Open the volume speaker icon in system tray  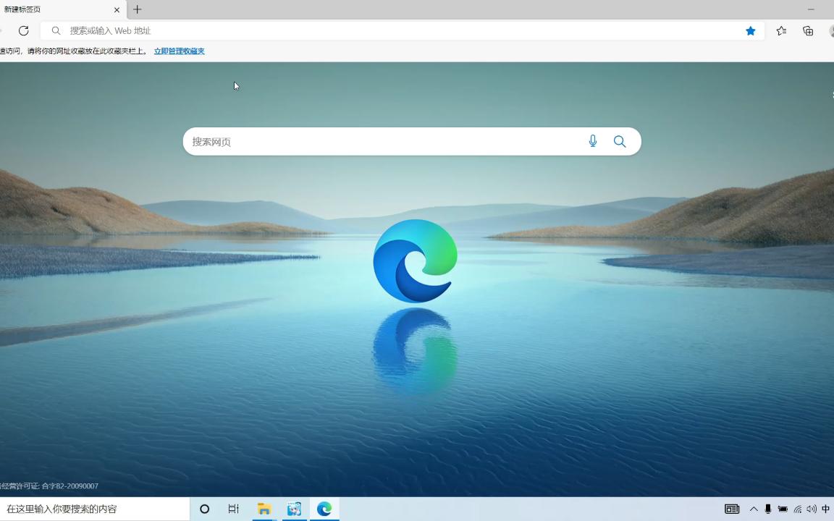pyautogui.click(x=812, y=509)
